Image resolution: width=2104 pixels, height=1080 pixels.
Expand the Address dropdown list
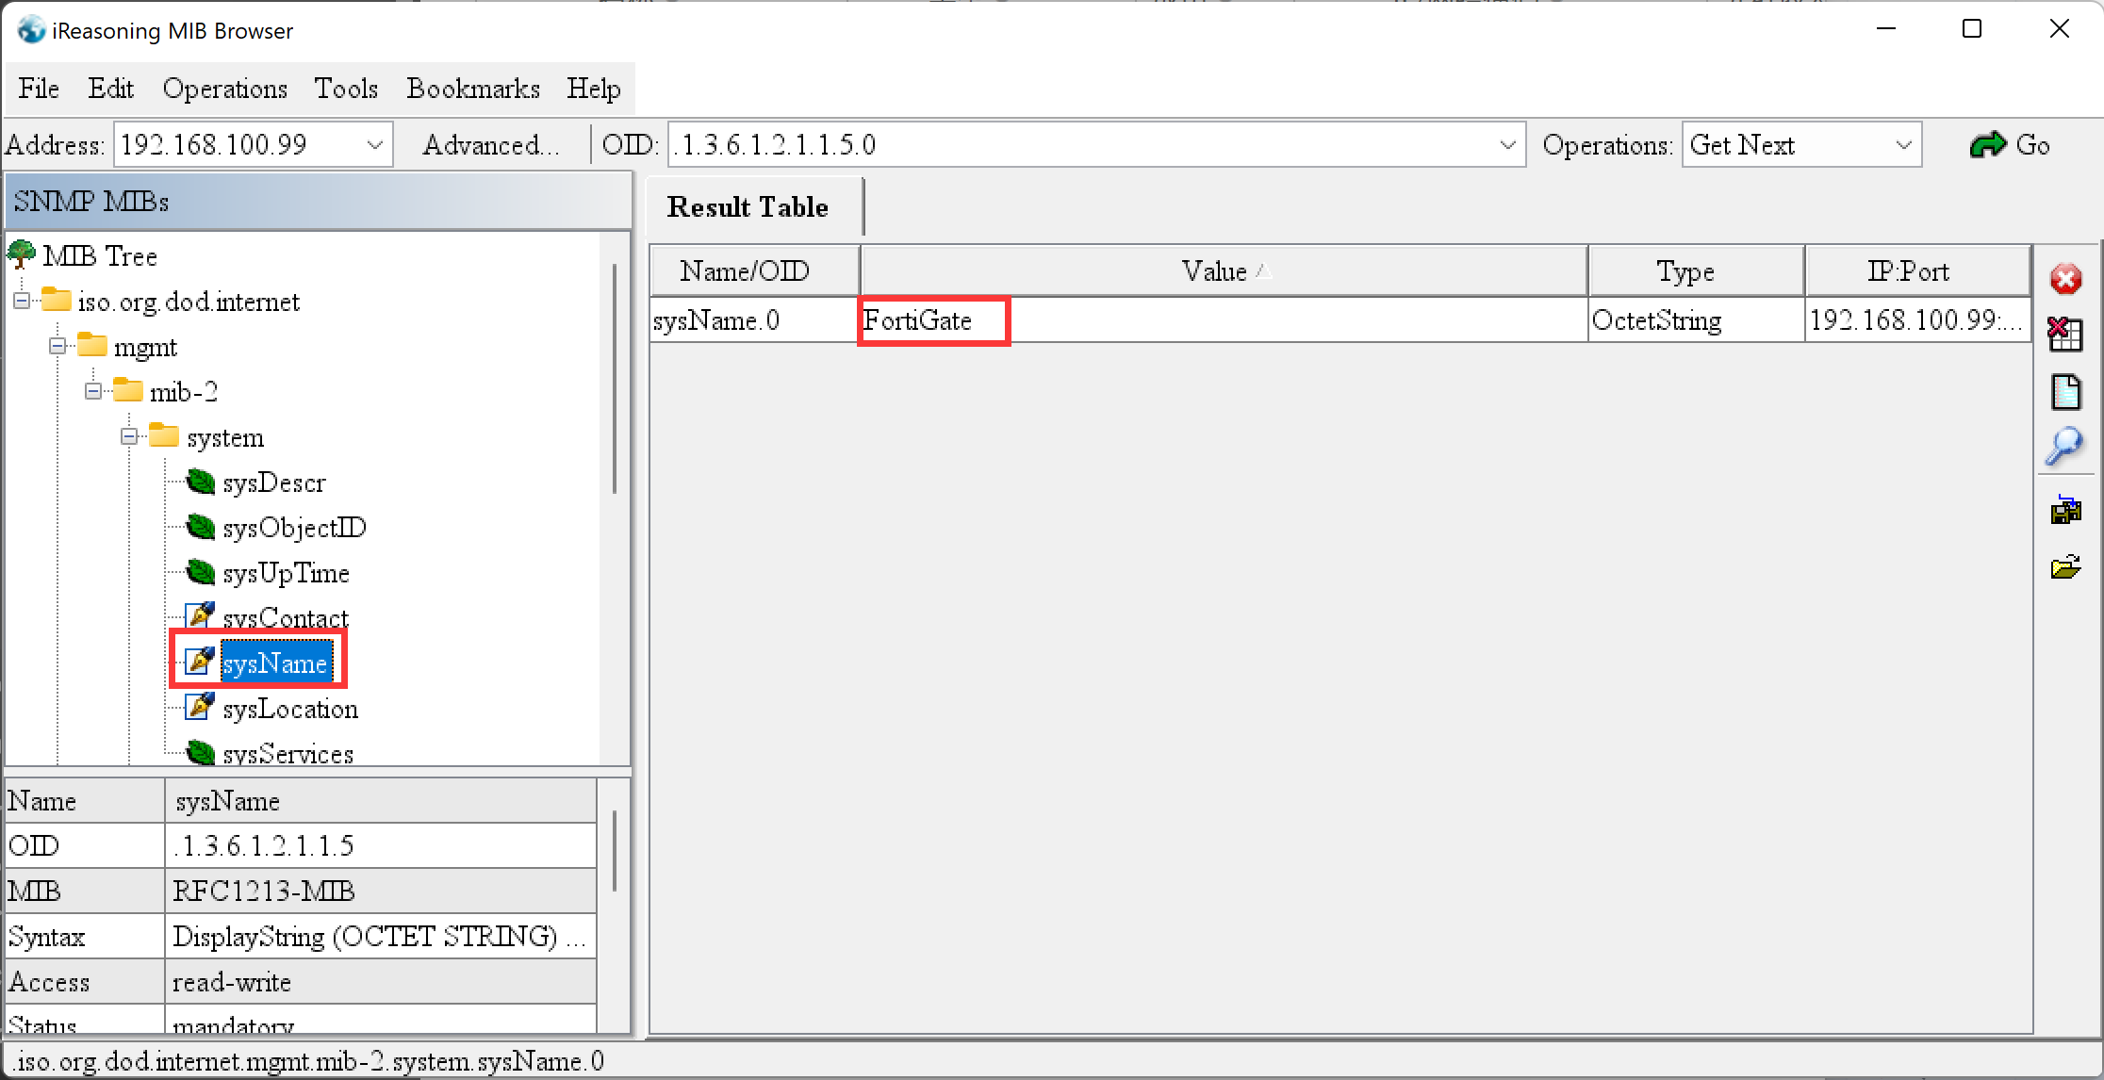click(375, 145)
